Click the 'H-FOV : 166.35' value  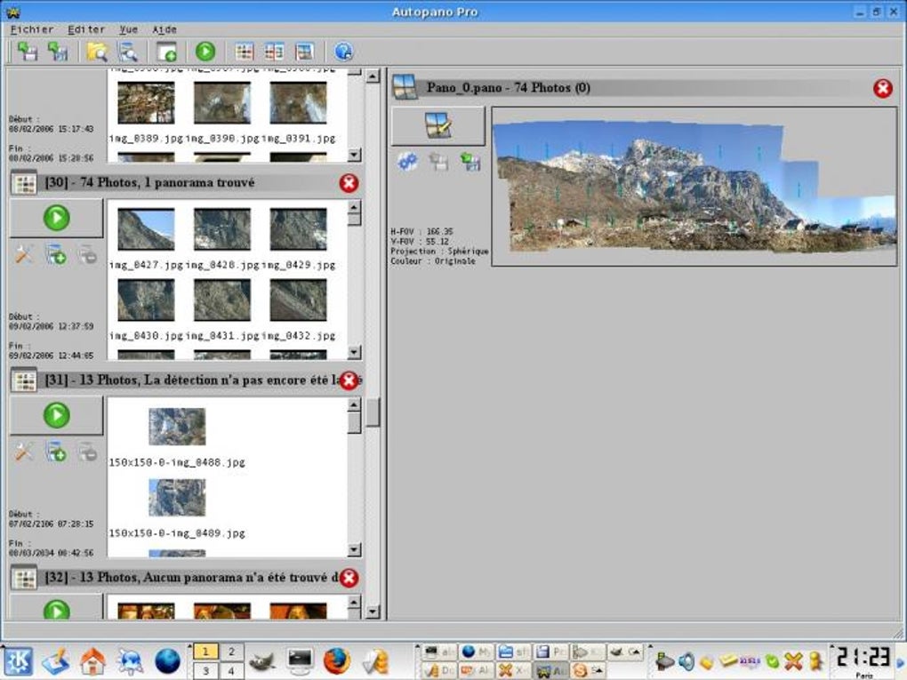click(x=421, y=231)
